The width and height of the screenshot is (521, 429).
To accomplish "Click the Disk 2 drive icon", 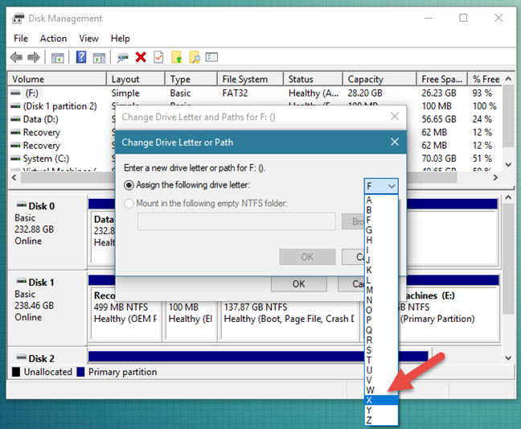I will [x=22, y=357].
